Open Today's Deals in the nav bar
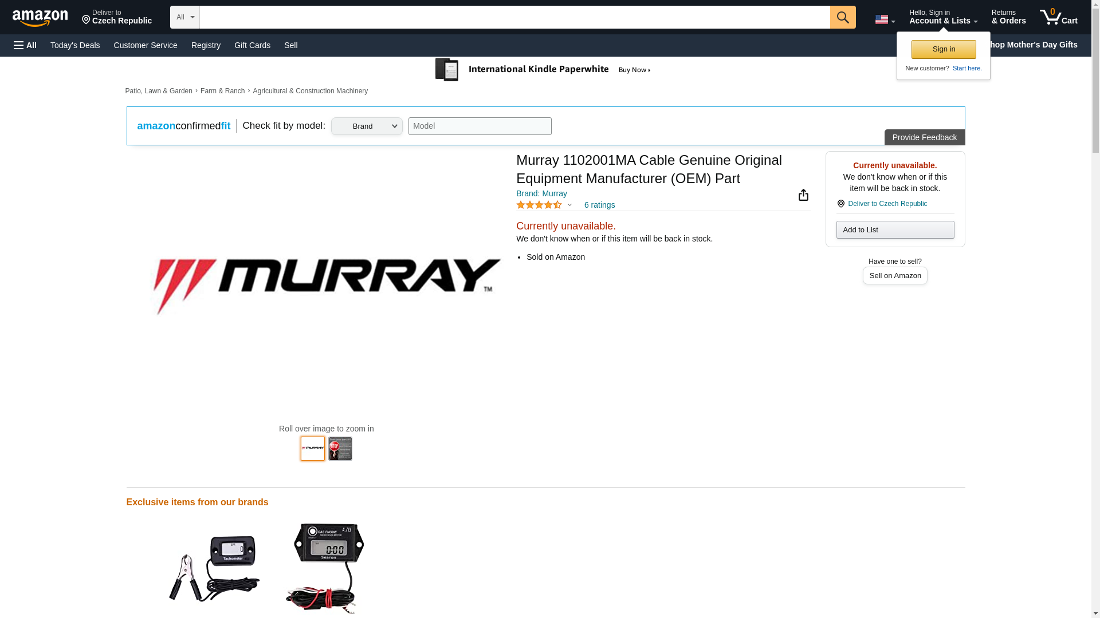The width and height of the screenshot is (1100, 618). coord(75,45)
